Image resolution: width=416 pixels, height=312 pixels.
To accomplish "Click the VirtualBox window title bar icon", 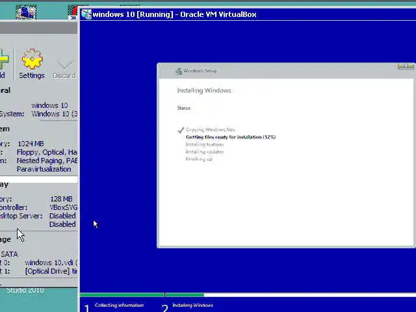I will [x=86, y=14].
